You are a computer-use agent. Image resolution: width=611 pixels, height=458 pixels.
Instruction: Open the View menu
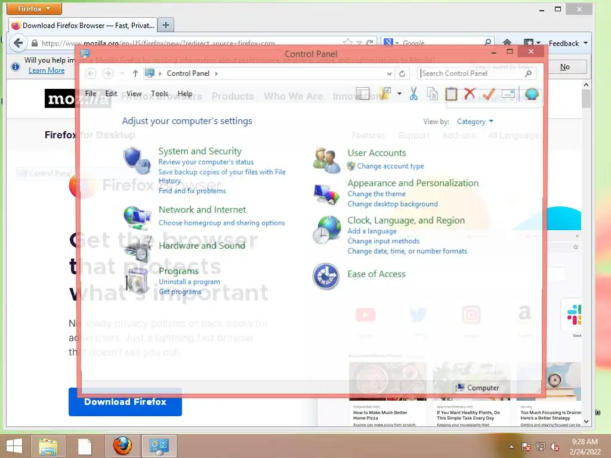click(x=134, y=94)
